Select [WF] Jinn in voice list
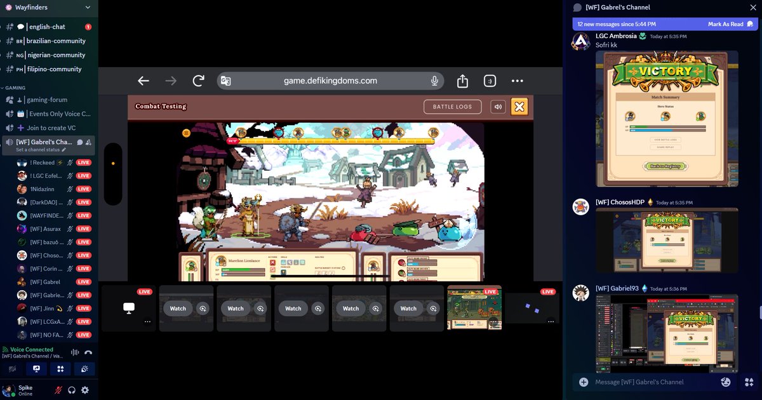Viewport: 762px width, 400px height. [54, 308]
